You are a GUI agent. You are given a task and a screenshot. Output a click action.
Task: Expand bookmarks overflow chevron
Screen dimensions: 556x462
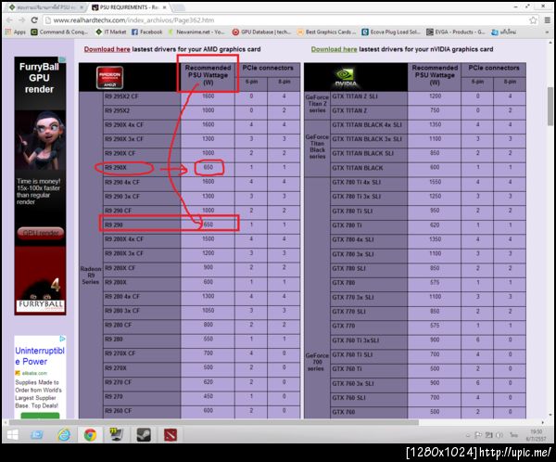point(547,32)
